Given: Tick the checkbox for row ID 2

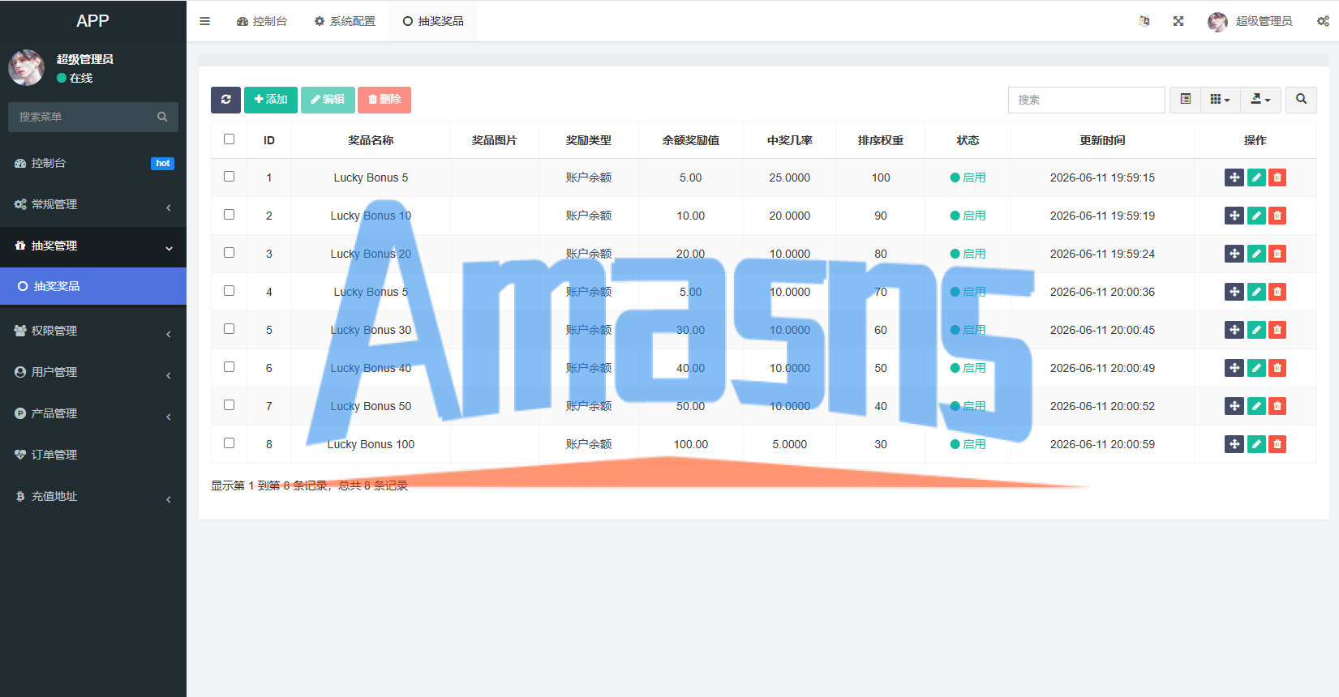Looking at the screenshot, I should tap(229, 215).
